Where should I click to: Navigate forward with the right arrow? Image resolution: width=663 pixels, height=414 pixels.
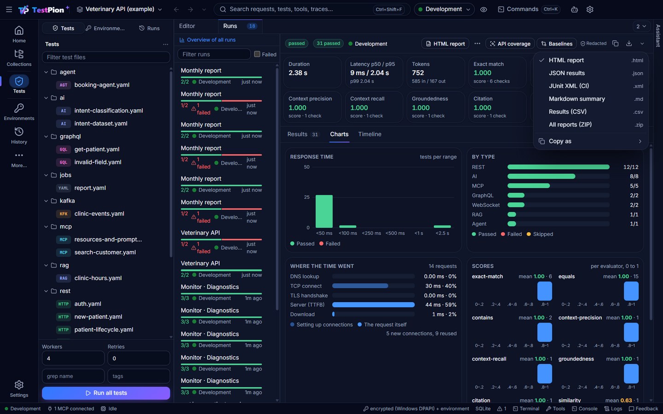(x=190, y=9)
